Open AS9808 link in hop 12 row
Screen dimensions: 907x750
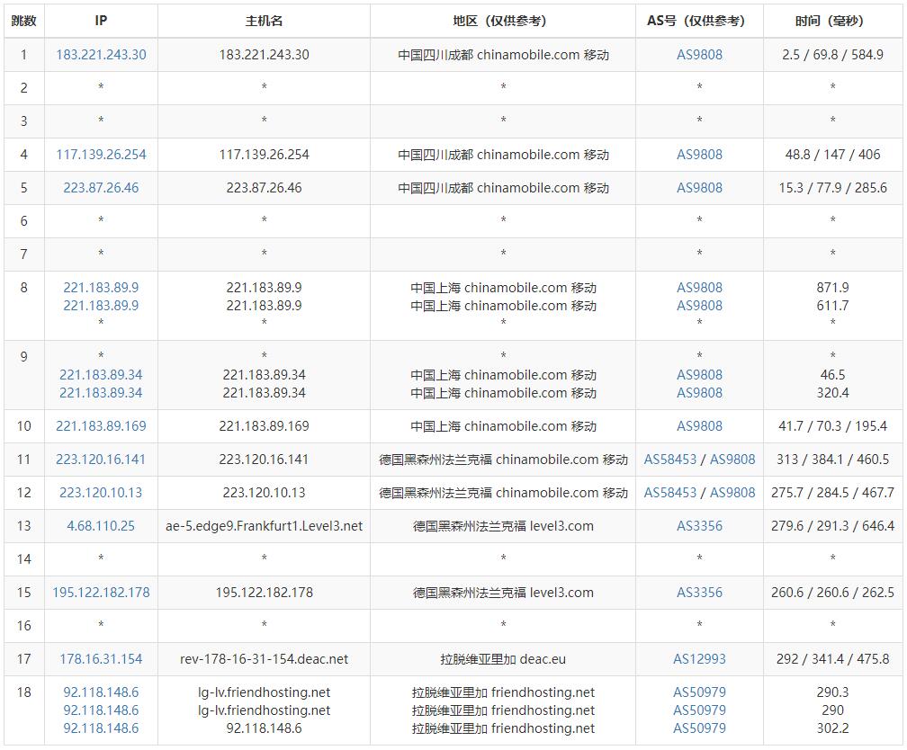tap(732, 493)
